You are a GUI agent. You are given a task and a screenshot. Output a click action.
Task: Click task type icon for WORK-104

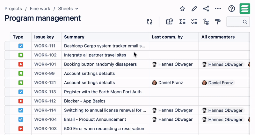click(x=21, y=120)
